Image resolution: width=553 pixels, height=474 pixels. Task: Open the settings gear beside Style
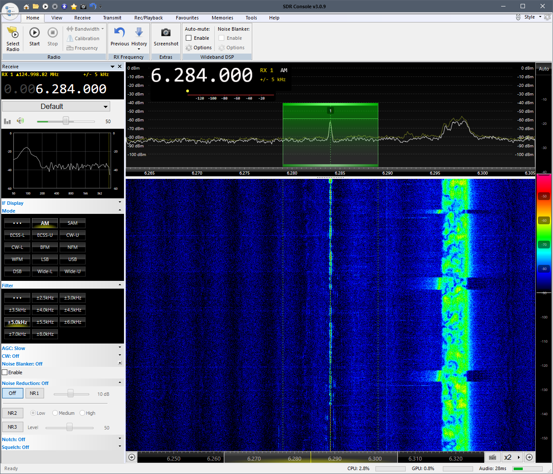(x=547, y=17)
